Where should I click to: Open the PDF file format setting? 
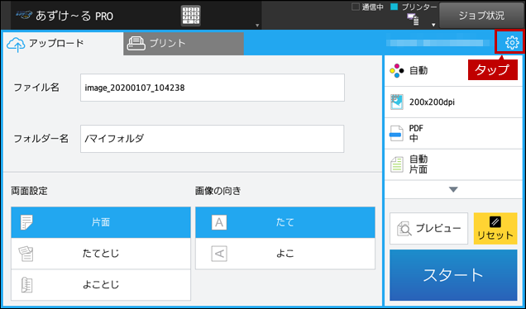(x=453, y=133)
